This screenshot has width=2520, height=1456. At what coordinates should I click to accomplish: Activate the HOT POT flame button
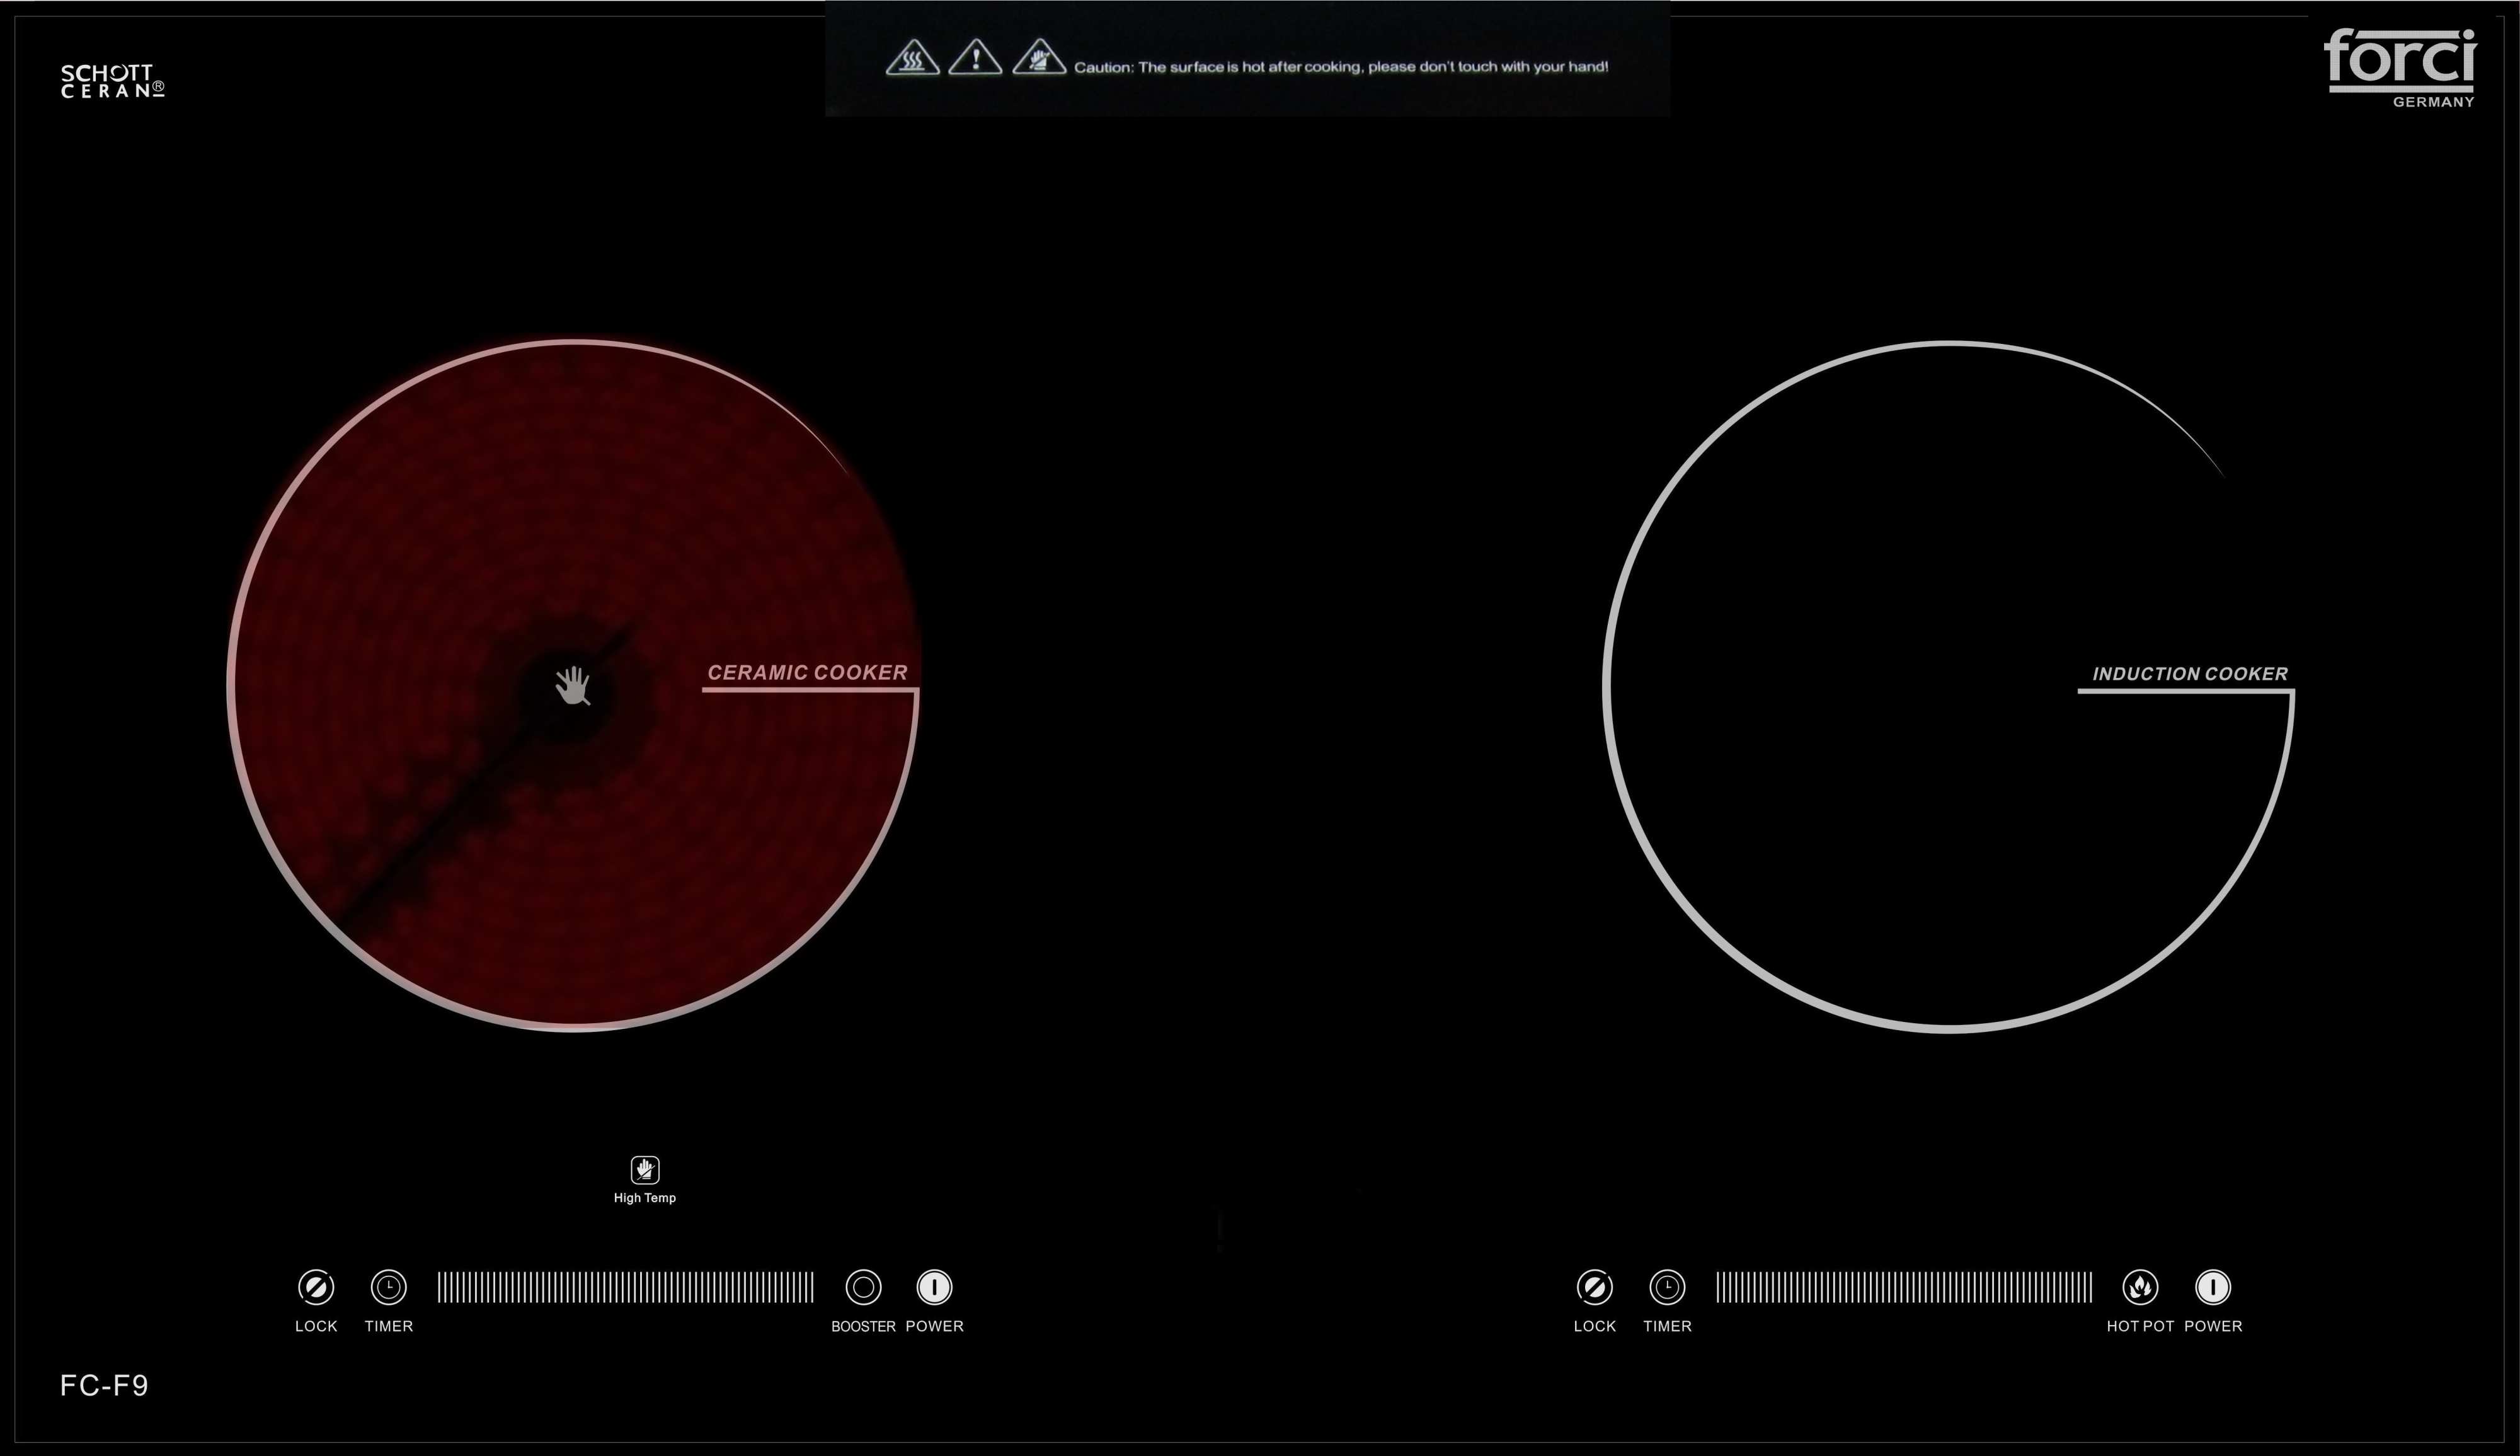coord(2140,1287)
